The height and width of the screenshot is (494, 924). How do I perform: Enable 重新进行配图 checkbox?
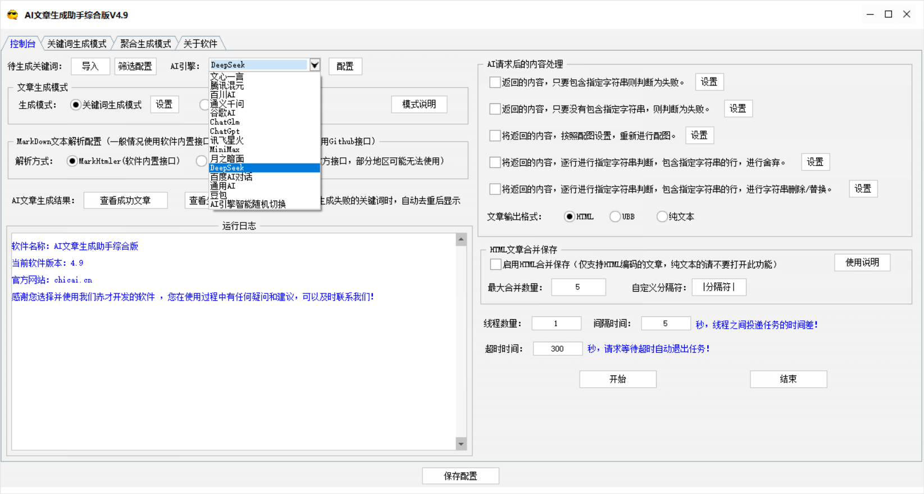tap(495, 135)
